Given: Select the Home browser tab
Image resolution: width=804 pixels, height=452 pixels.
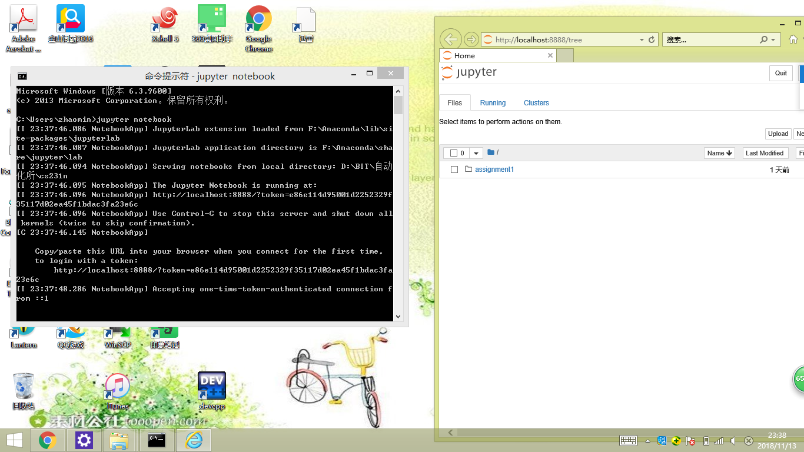Looking at the screenshot, I should coord(497,55).
